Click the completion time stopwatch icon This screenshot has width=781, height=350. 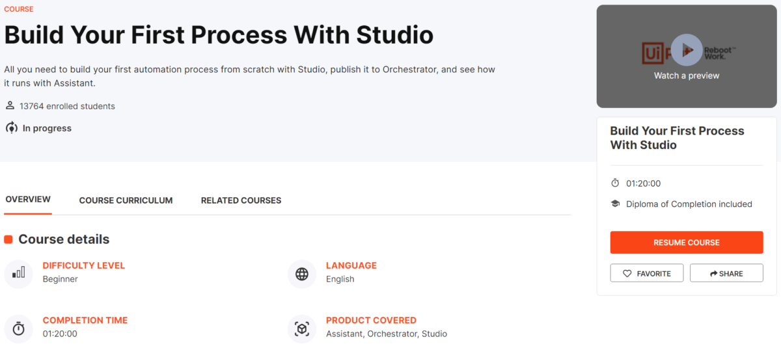[x=19, y=329]
